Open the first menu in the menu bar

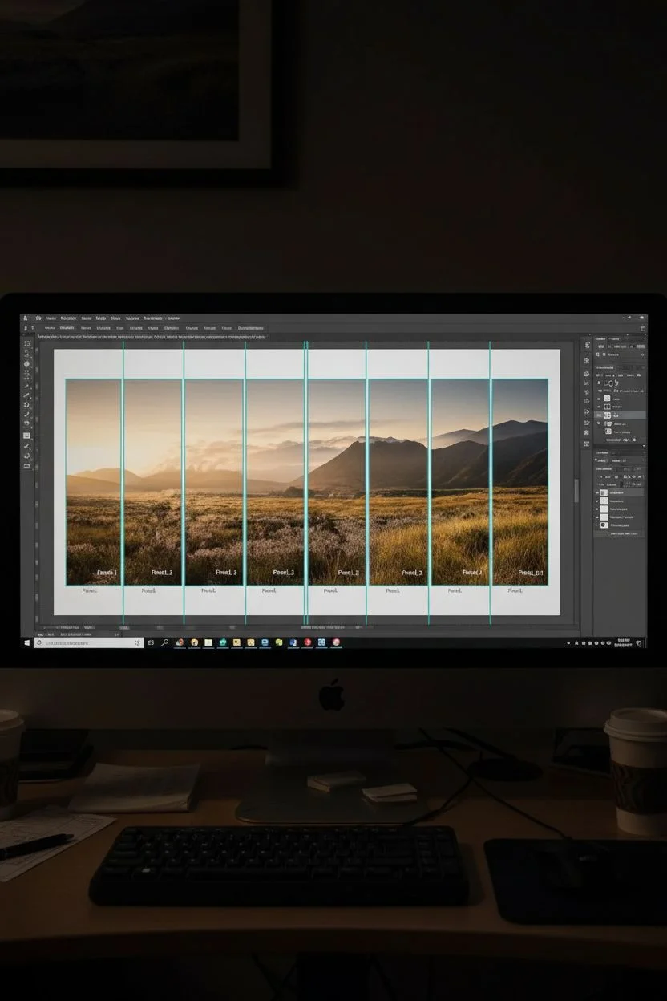38,318
